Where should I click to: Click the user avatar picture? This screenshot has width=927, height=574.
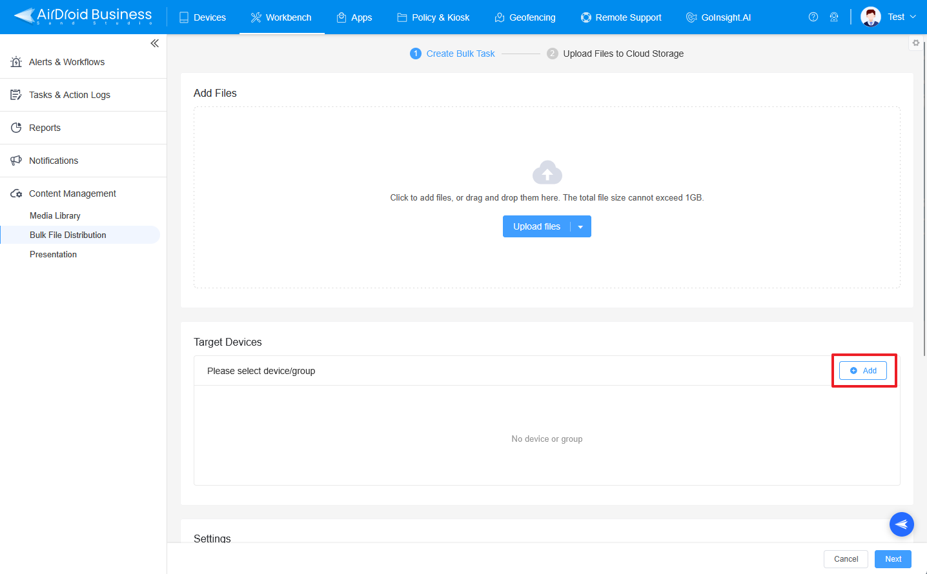870,17
